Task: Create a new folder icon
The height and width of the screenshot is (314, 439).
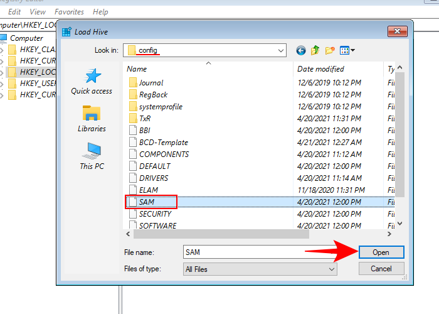Action: pos(330,50)
